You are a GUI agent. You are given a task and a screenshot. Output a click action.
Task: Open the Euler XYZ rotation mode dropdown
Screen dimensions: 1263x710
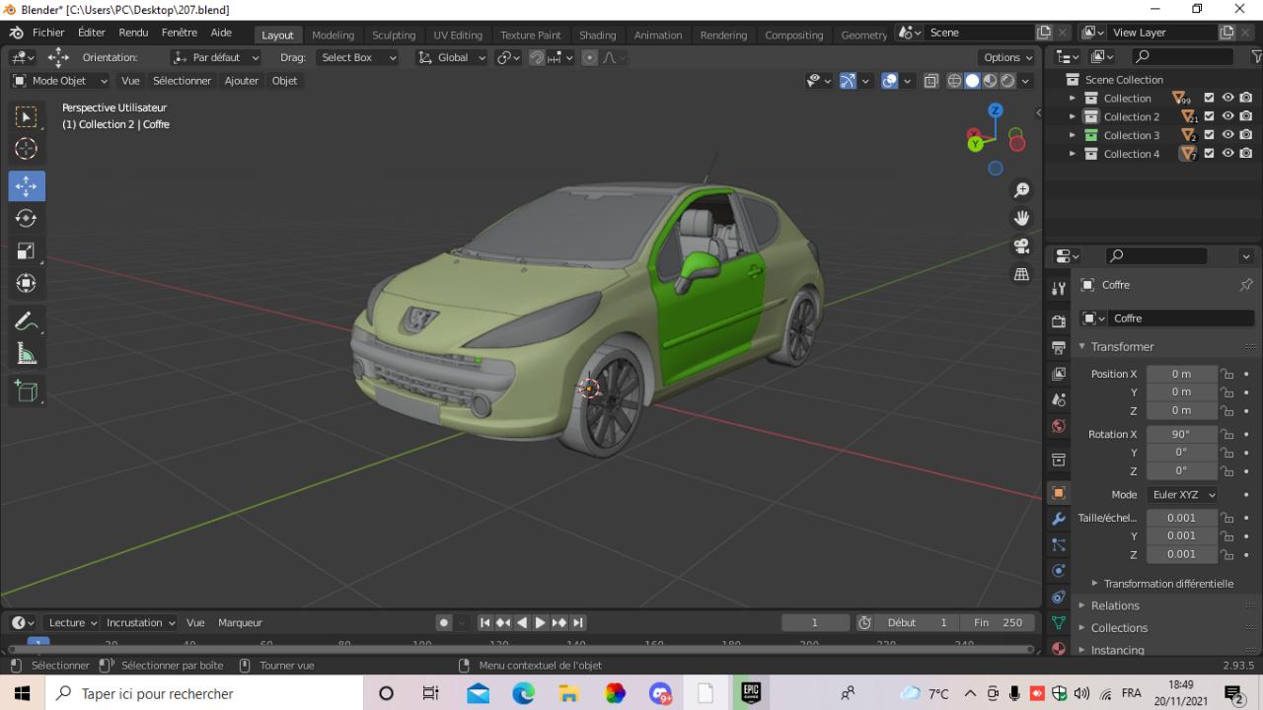click(x=1181, y=495)
